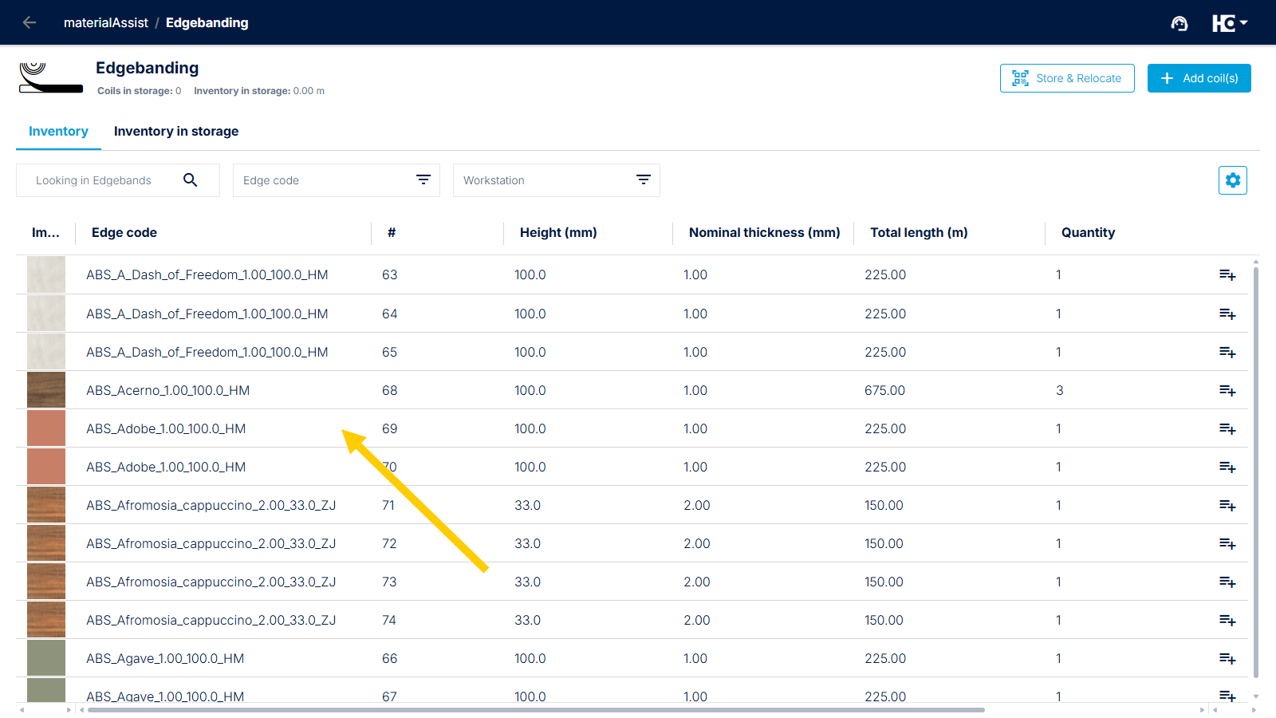Open the table settings gear icon
Image resolution: width=1276 pixels, height=718 pixels.
tap(1233, 180)
